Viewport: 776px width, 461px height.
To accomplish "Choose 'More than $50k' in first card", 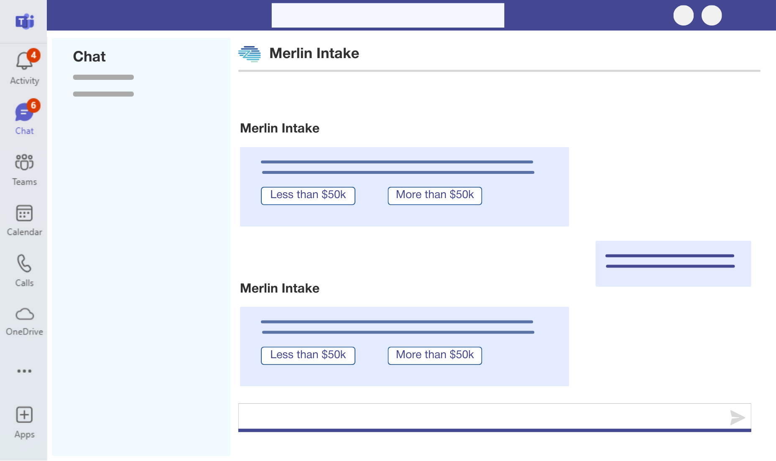I will click(x=434, y=196).
